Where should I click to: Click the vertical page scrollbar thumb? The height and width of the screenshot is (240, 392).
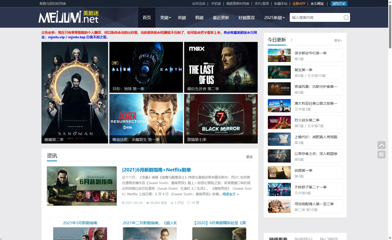point(390,25)
